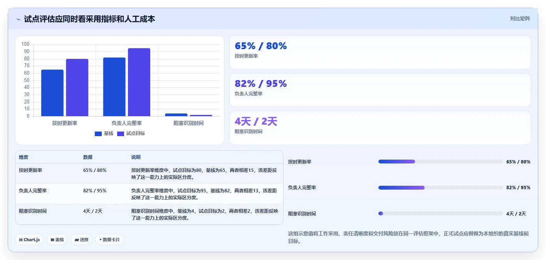Click 按时更新率 label under the 65% card
Image resolution: width=546 pixels, height=260 pixels.
(246, 56)
